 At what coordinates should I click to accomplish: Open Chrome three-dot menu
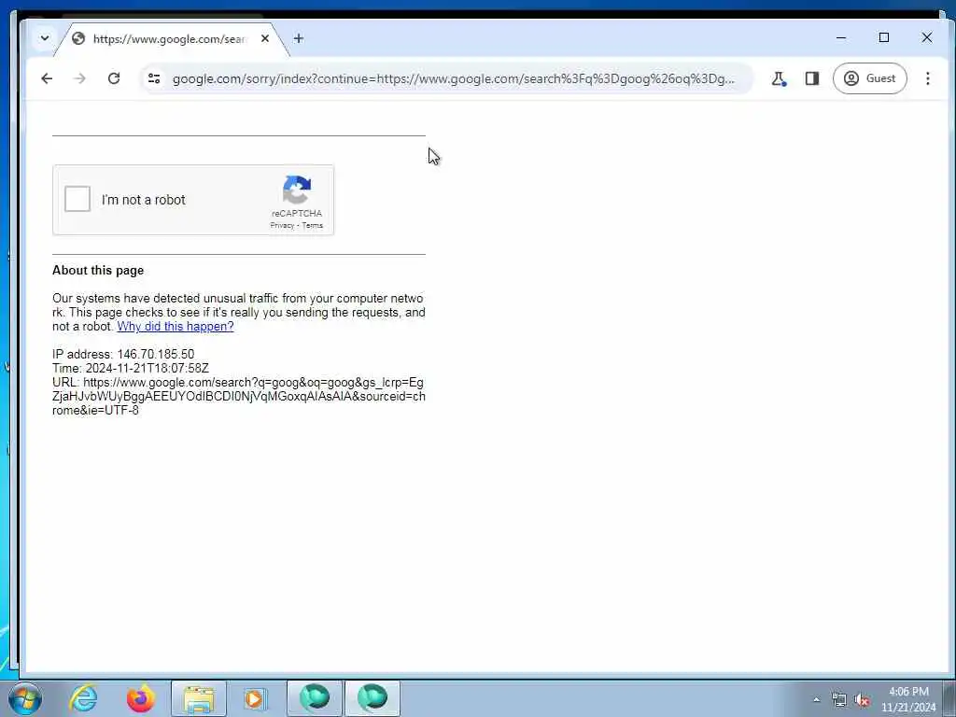click(x=927, y=78)
